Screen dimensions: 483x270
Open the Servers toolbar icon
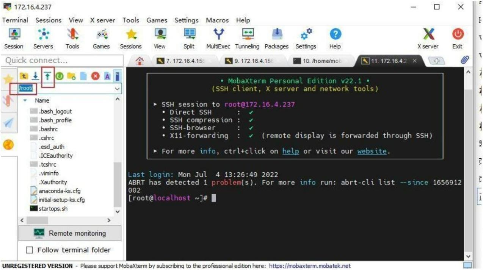coord(43,39)
